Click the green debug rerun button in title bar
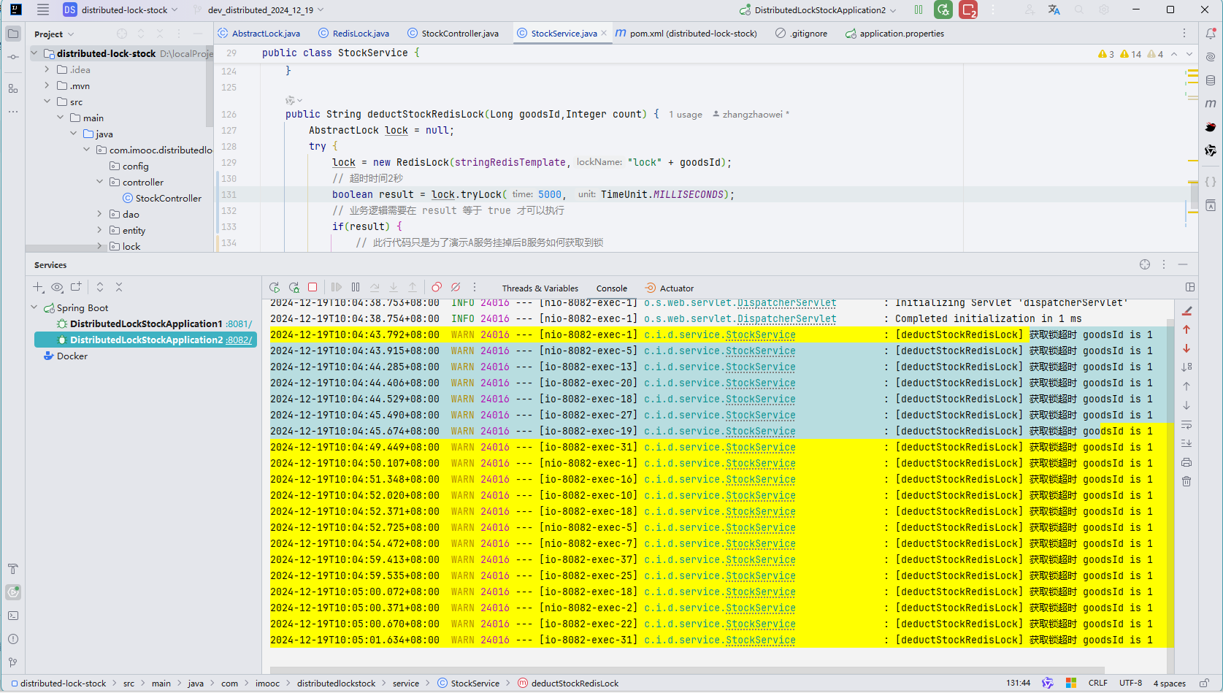The width and height of the screenshot is (1223, 693). click(x=943, y=9)
